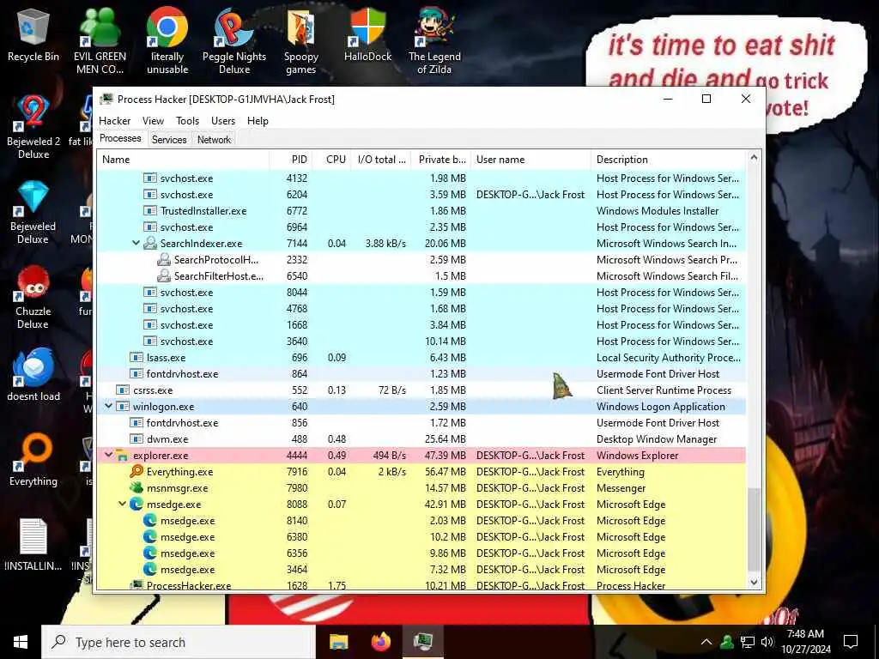Collapse the explorer.exe tree node

tap(109, 455)
